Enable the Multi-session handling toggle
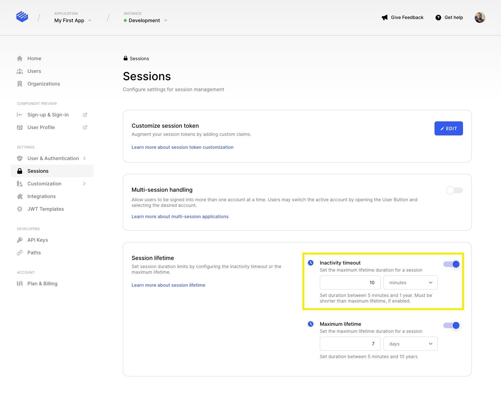This screenshot has height=413, width=501. (x=454, y=190)
